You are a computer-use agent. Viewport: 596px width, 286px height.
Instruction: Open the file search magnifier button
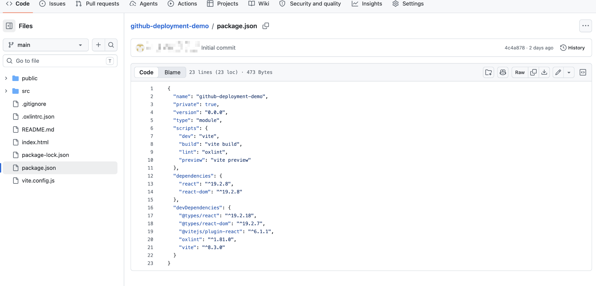(111, 45)
